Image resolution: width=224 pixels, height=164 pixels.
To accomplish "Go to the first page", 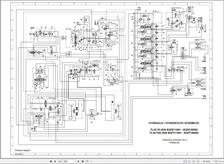I will click(51, 161).
